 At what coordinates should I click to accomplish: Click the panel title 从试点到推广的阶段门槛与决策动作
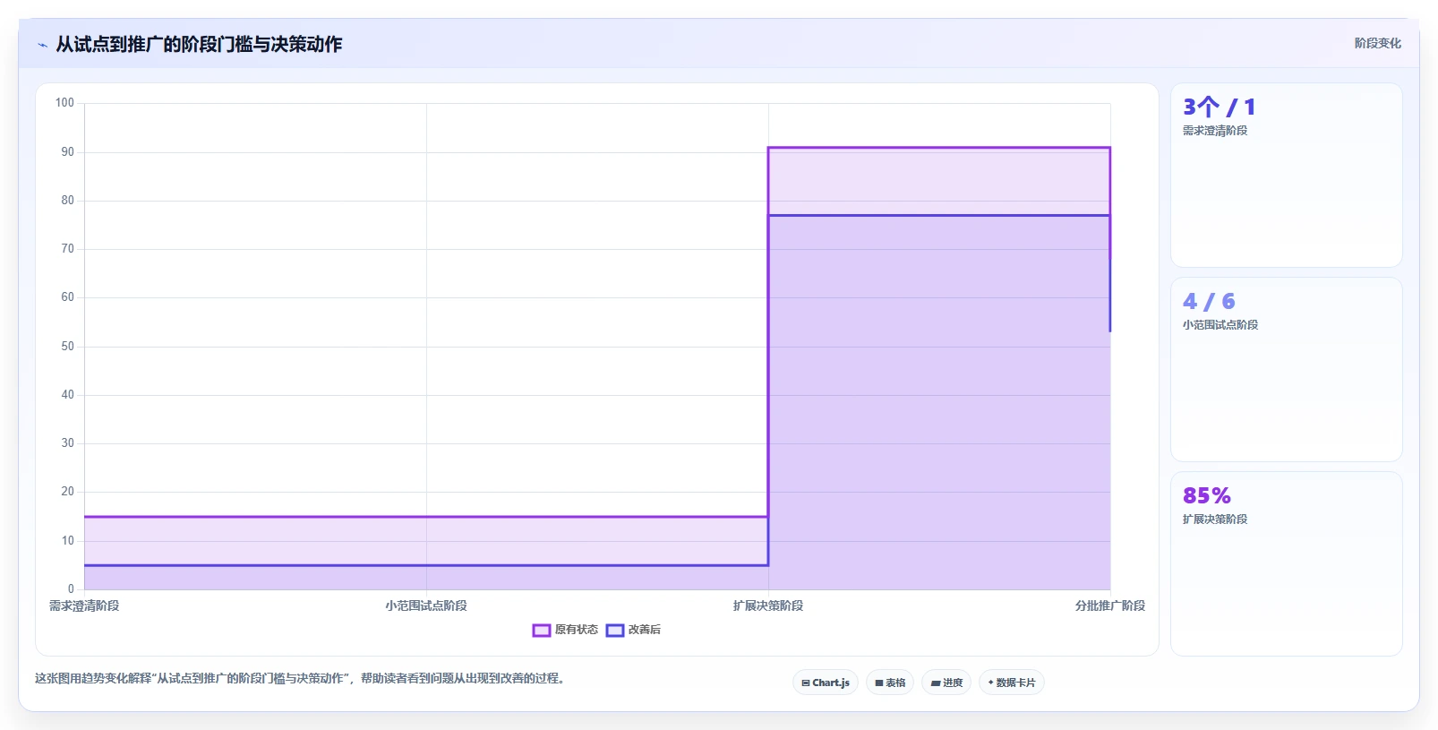tap(199, 45)
